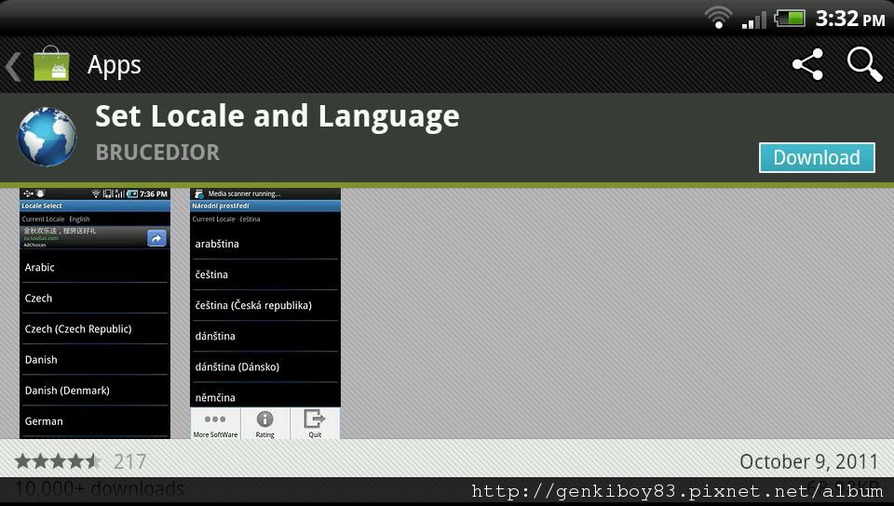Tap the Wi-Fi status icon
894x506 pixels.
pyautogui.click(x=718, y=17)
